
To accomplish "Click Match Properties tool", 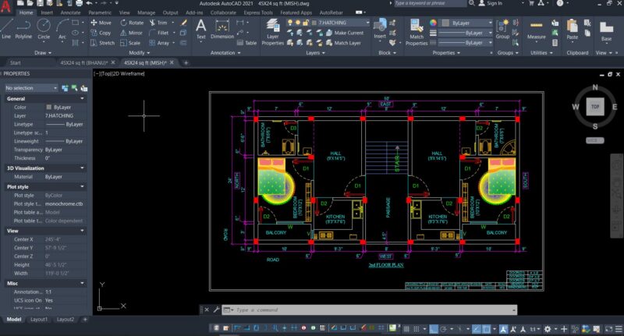I will [x=417, y=32].
